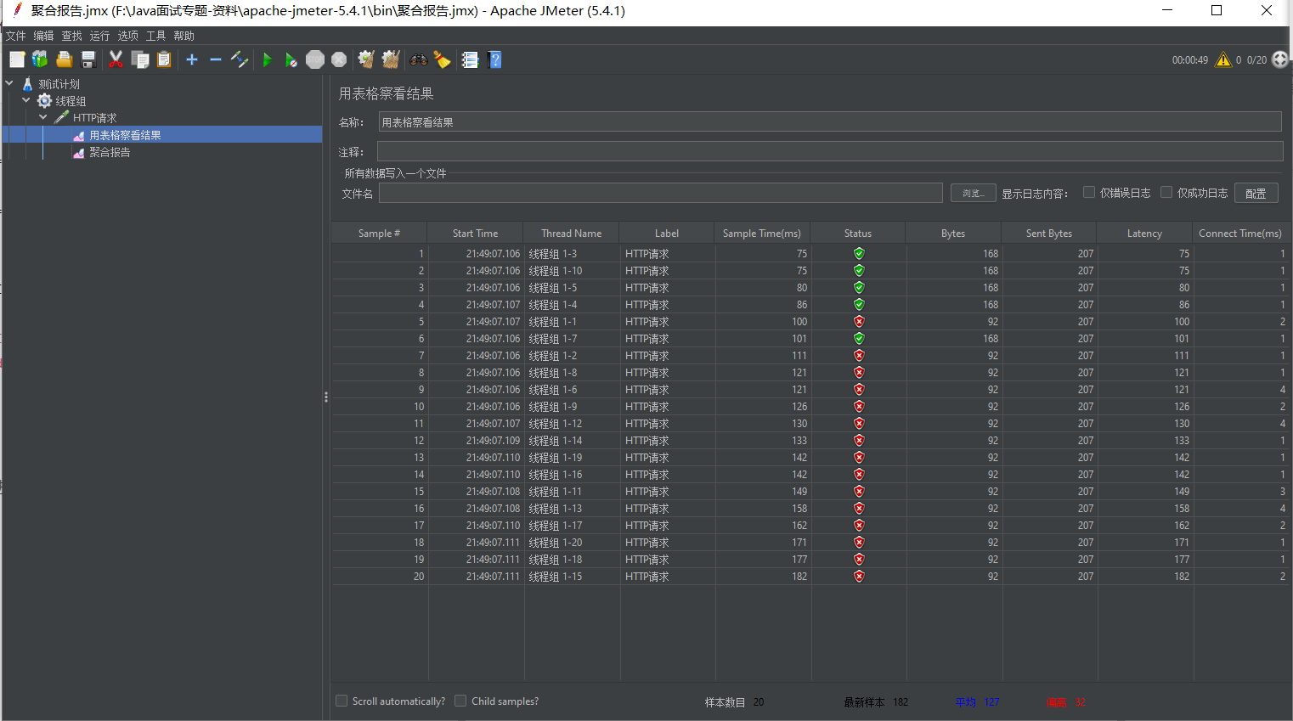This screenshot has height=721, width=1293.
Task: Create a new test plan
Action: point(17,59)
